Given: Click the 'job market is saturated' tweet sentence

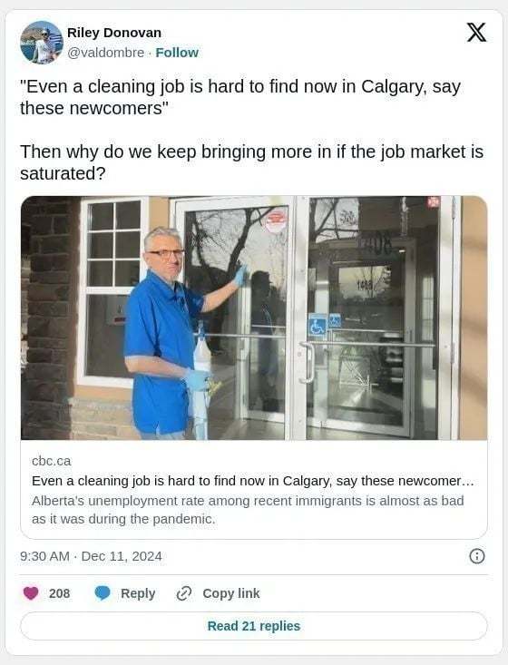Looking at the screenshot, I should (251, 162).
